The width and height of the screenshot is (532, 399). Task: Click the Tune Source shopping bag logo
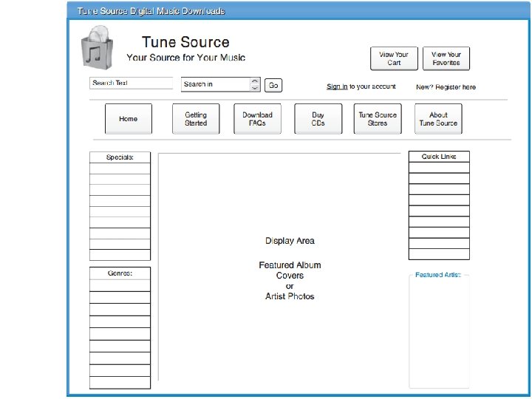[97, 47]
